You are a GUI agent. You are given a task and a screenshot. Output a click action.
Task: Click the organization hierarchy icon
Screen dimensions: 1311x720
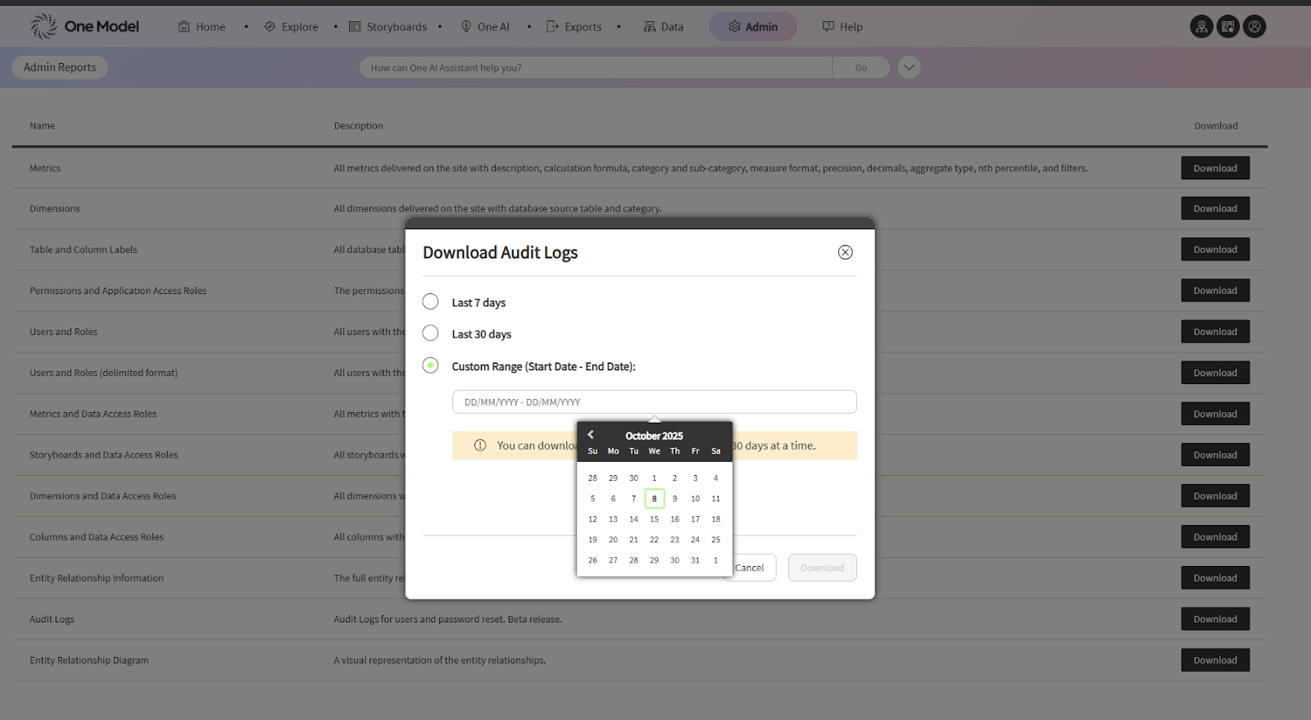1201,27
